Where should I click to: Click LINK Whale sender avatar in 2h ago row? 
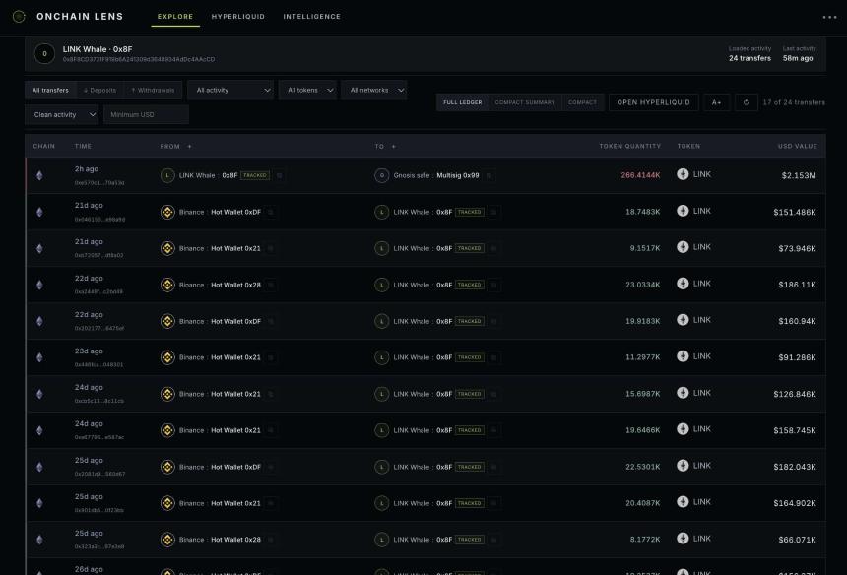[167, 175]
